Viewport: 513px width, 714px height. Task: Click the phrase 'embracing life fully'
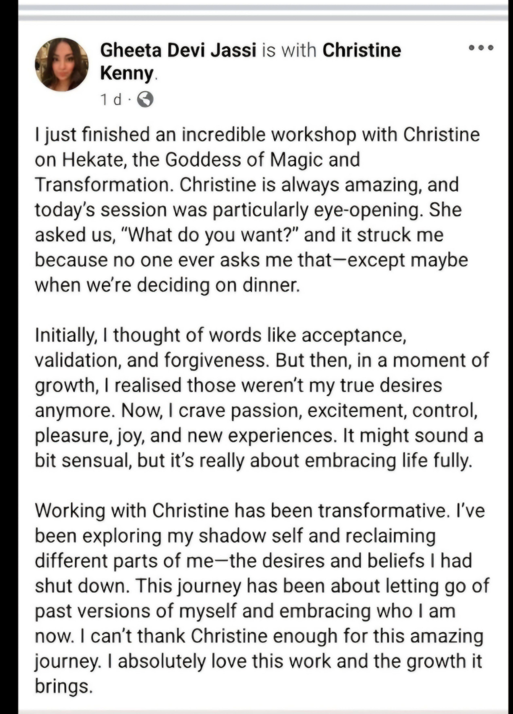point(386,460)
